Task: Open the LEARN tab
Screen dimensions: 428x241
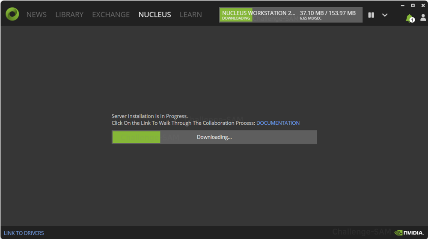Action: 190,15
